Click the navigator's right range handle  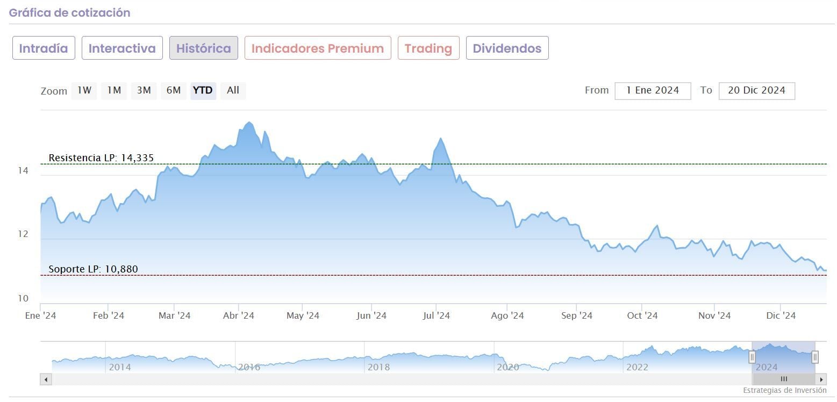click(x=815, y=356)
